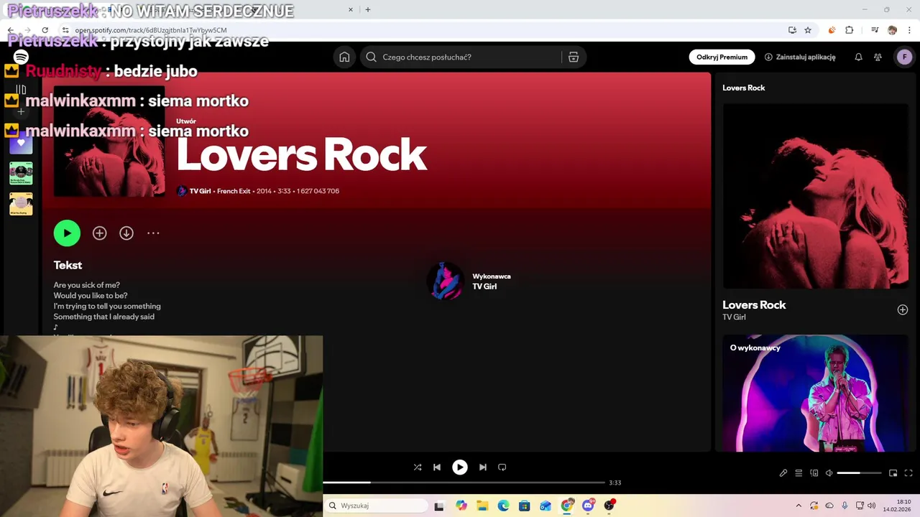Toggle shuffle in player bar
Image resolution: width=920 pixels, height=517 pixels.
pyautogui.click(x=418, y=467)
